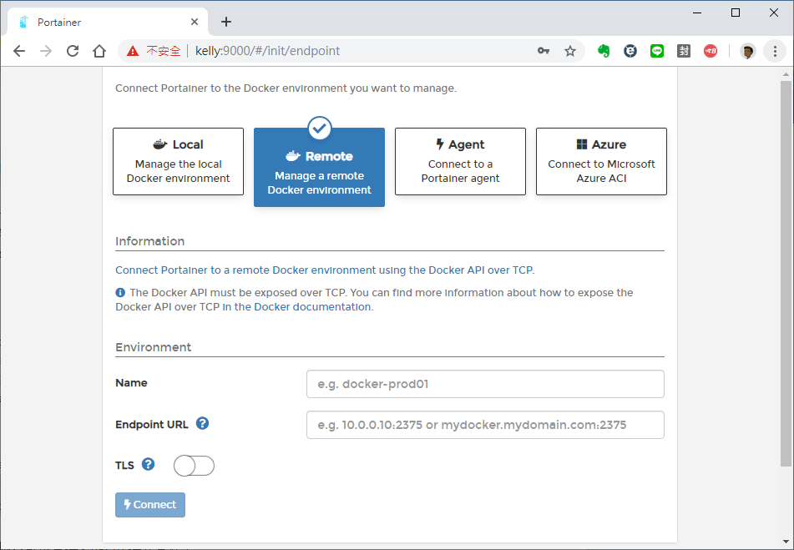Screen dimensions: 794x550
Task: Click the 'Environment' section heading
Action: point(153,347)
